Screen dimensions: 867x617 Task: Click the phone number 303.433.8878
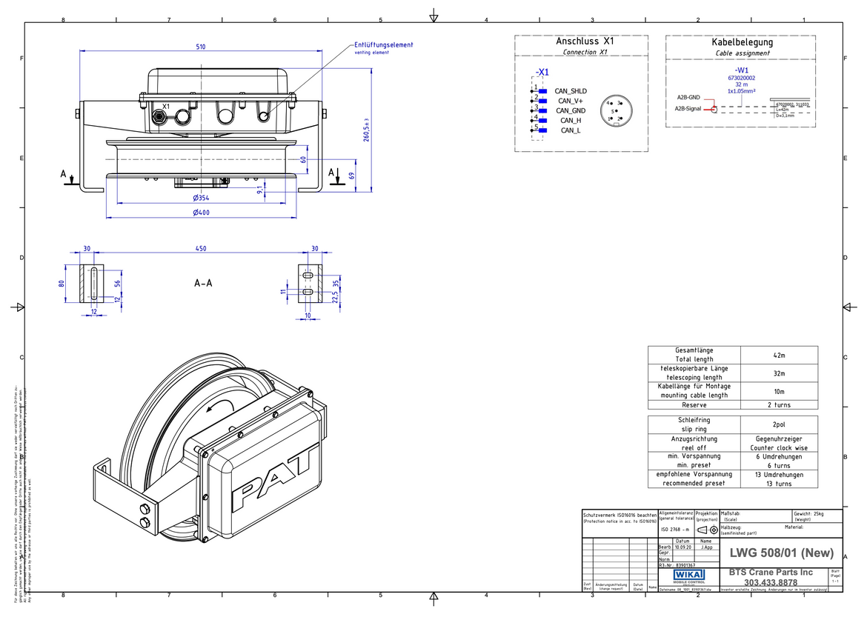point(771,583)
